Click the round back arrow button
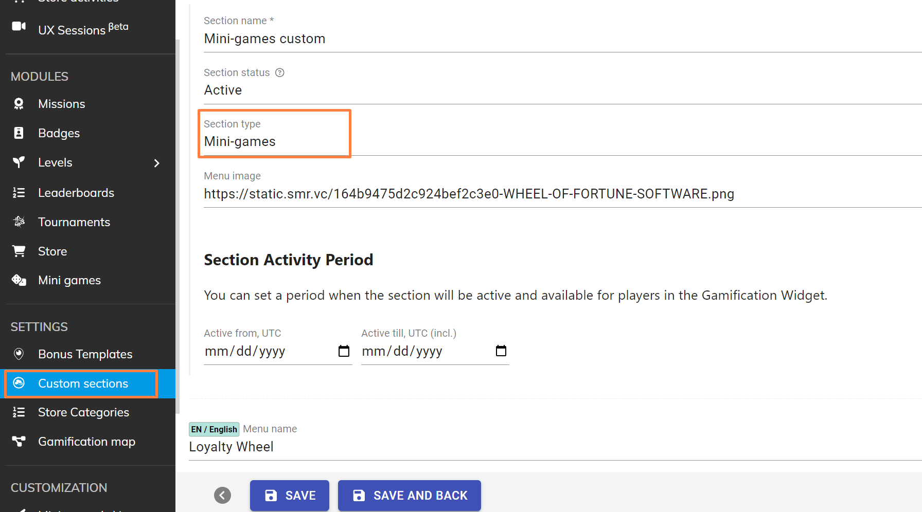Viewport: 922px width, 512px height. point(222,496)
